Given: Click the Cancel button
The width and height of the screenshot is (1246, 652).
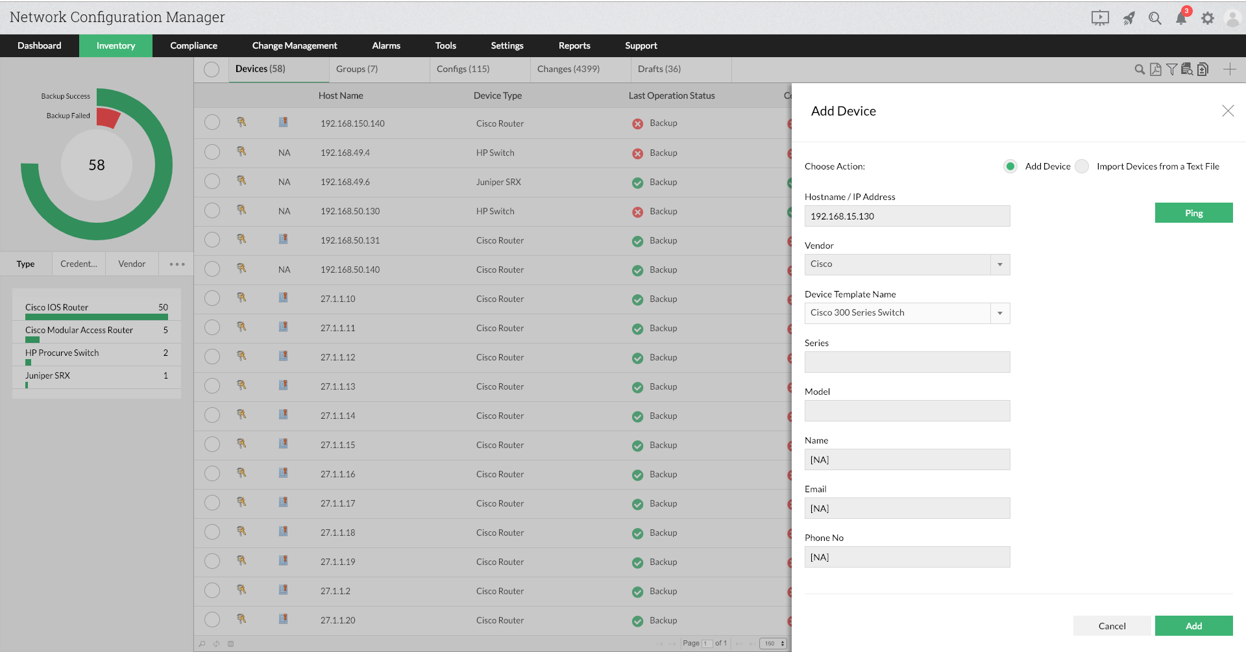Looking at the screenshot, I should coord(1112,626).
